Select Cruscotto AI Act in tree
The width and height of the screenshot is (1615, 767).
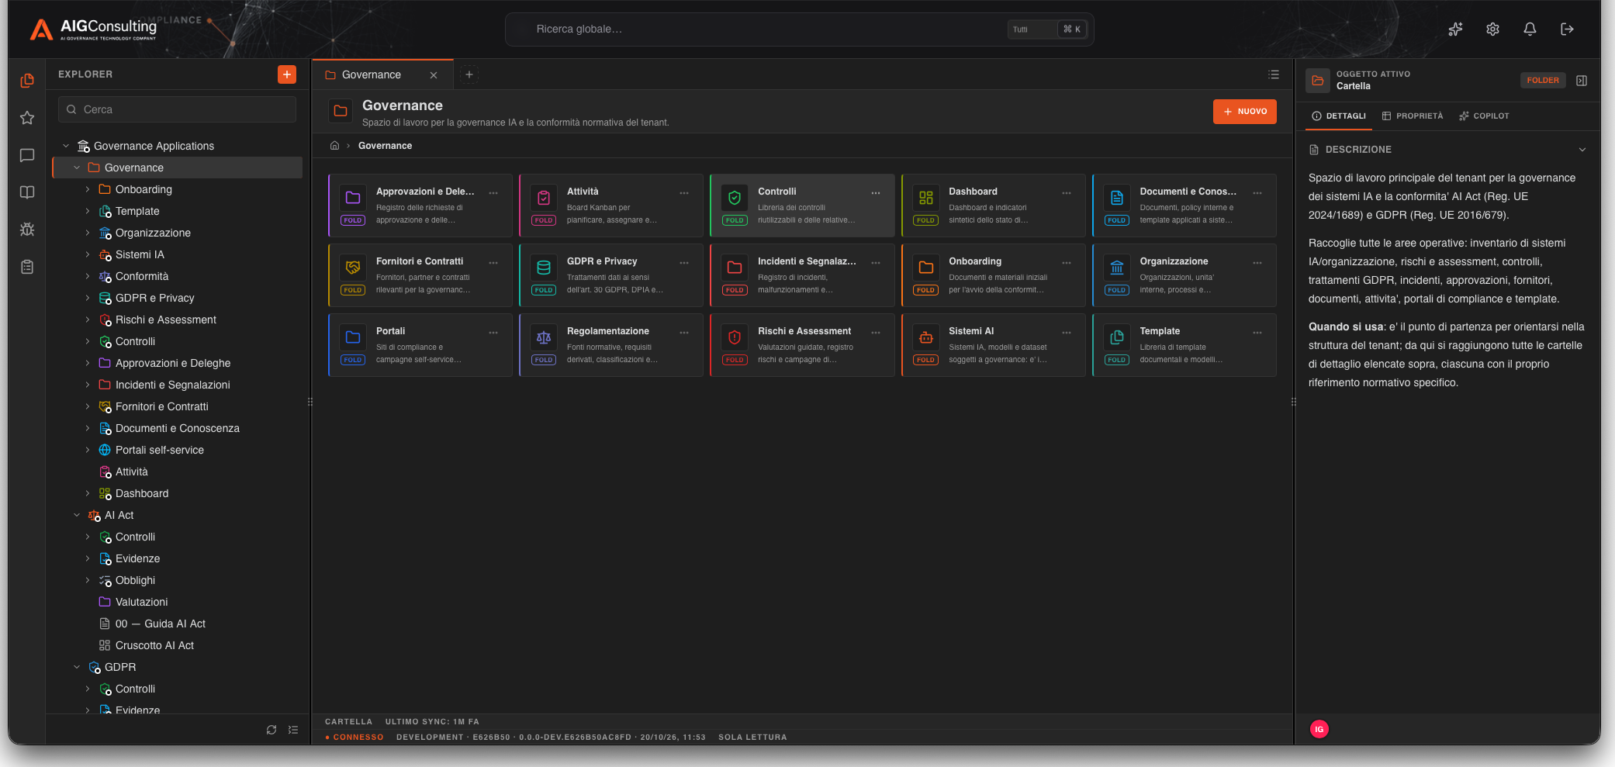click(155, 645)
